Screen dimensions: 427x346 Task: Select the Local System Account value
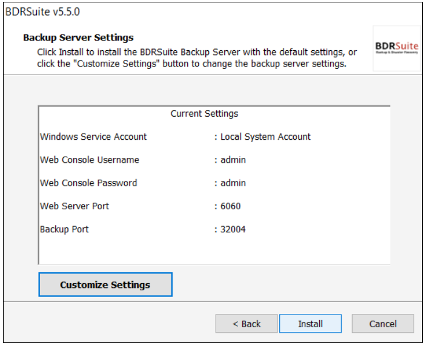pos(265,137)
